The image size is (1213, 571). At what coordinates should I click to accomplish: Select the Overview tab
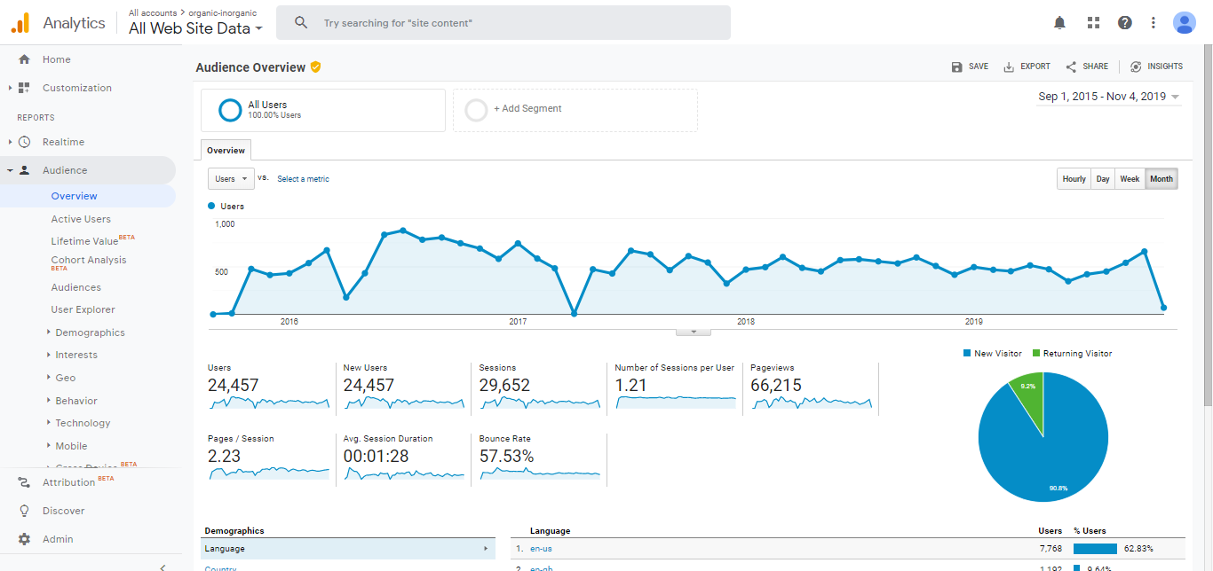tap(226, 151)
